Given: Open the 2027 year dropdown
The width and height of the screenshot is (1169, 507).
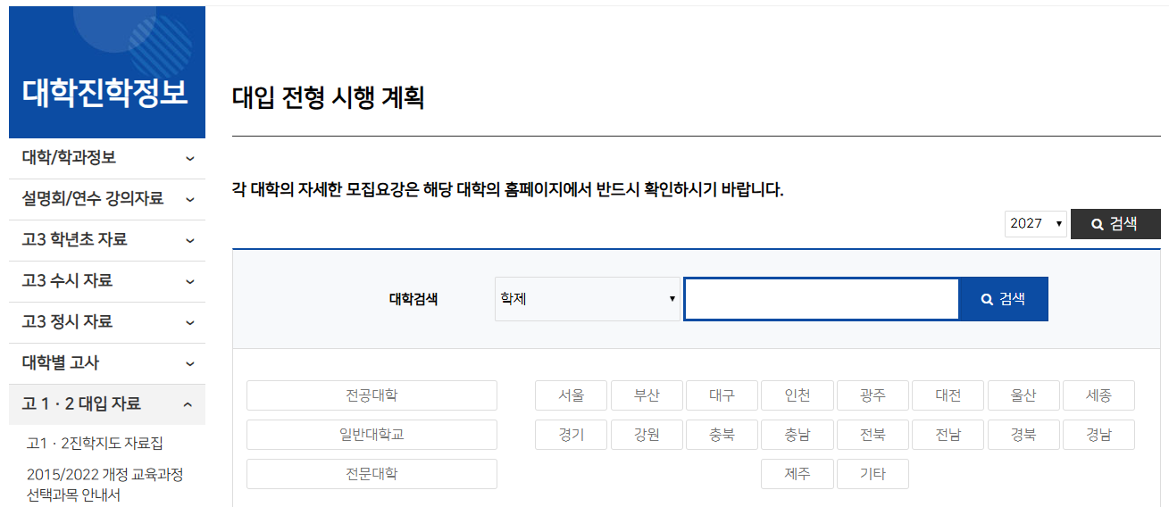Looking at the screenshot, I should click(x=1036, y=224).
